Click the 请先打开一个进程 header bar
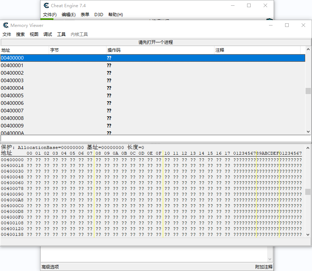This screenshot has width=312, height=271. pyautogui.click(x=156, y=42)
